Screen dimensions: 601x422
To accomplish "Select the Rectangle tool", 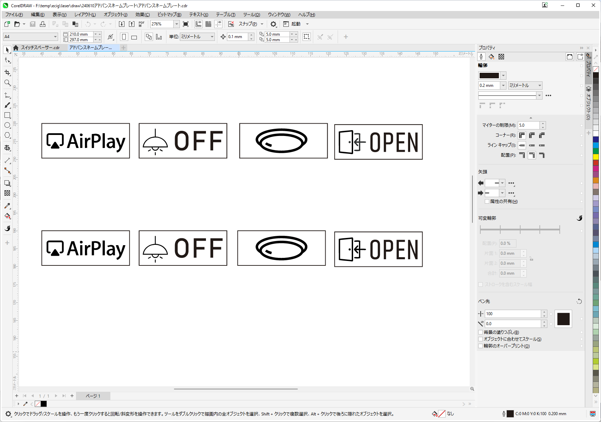I will point(7,115).
